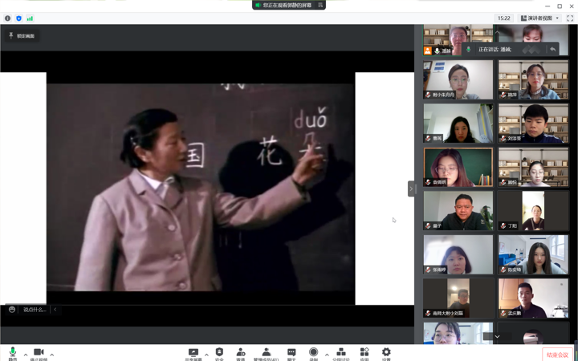
Task: Select video with green chalkboard background
Action: [458, 167]
